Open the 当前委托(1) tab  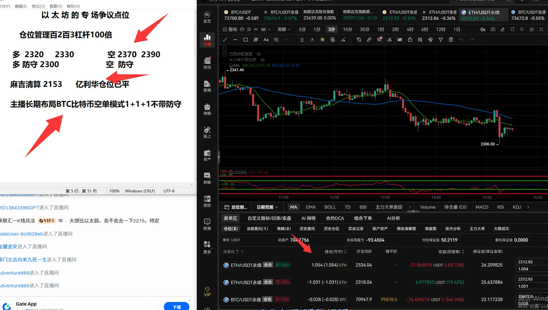[257, 229]
